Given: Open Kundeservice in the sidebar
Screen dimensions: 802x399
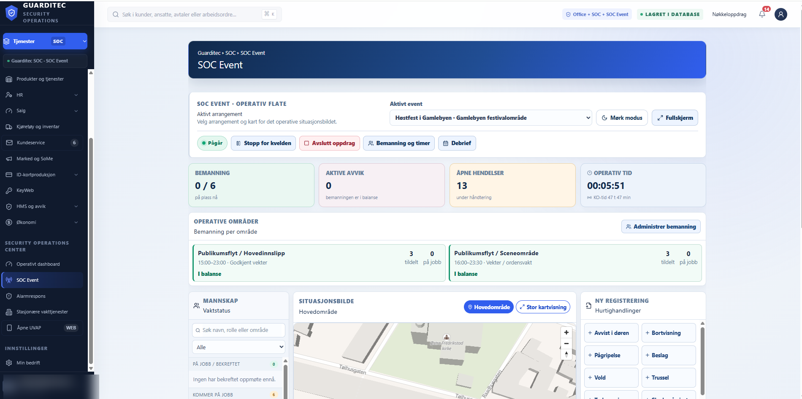Looking at the screenshot, I should coord(42,143).
